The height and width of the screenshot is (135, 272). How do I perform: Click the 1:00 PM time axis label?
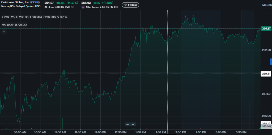[x=141, y=132]
